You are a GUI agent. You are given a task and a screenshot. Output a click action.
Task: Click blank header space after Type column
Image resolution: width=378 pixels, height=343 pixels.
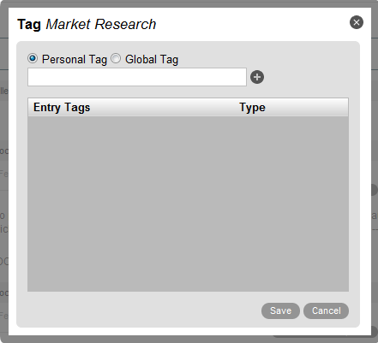coord(307,108)
